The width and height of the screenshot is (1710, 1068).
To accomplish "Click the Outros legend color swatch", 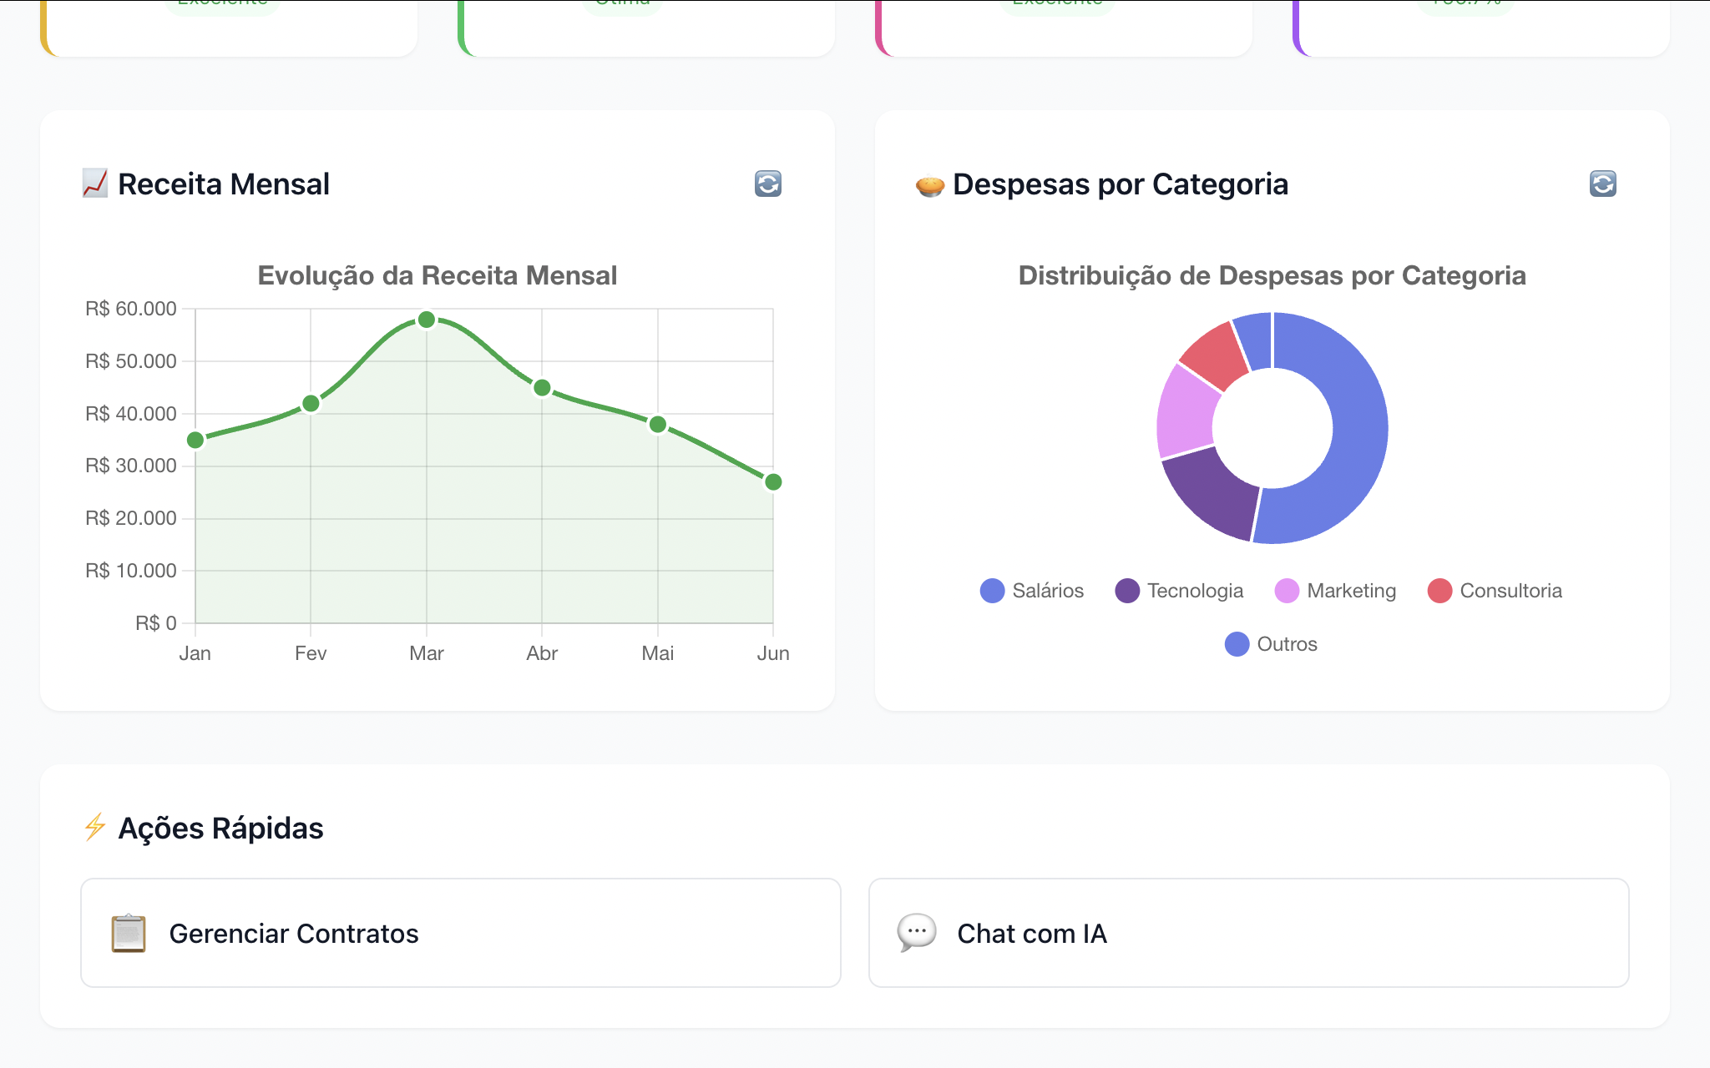I will 1237,644.
